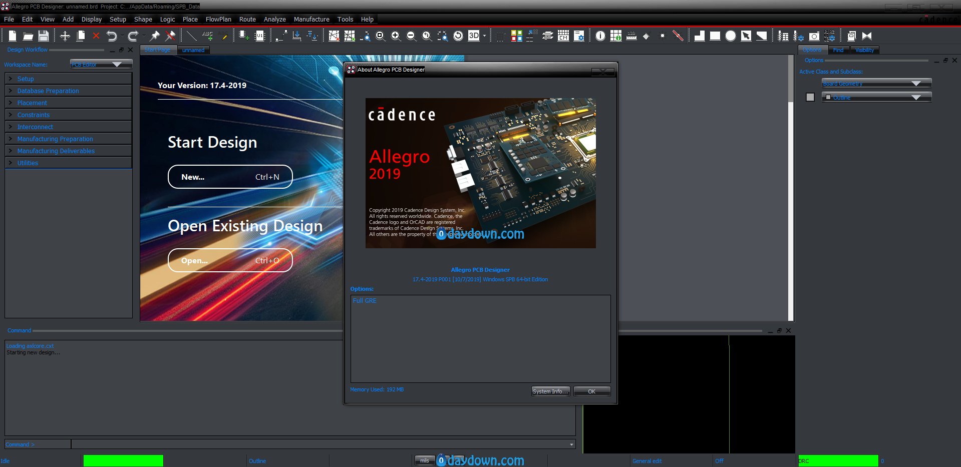This screenshot has height=467, width=961.
Task: Click the Save floppy disk icon
Action: (x=44, y=36)
